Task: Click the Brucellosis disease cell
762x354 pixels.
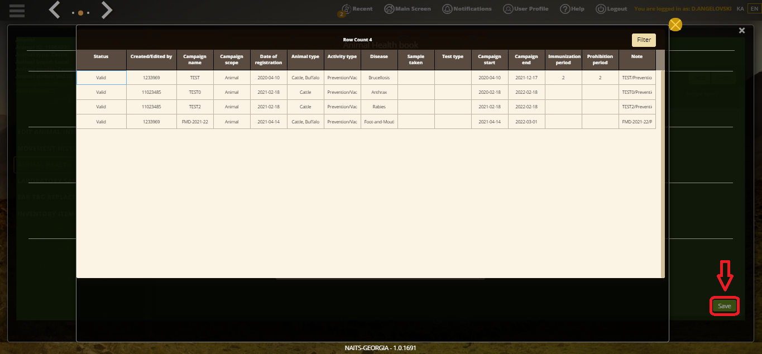Action: click(x=379, y=78)
